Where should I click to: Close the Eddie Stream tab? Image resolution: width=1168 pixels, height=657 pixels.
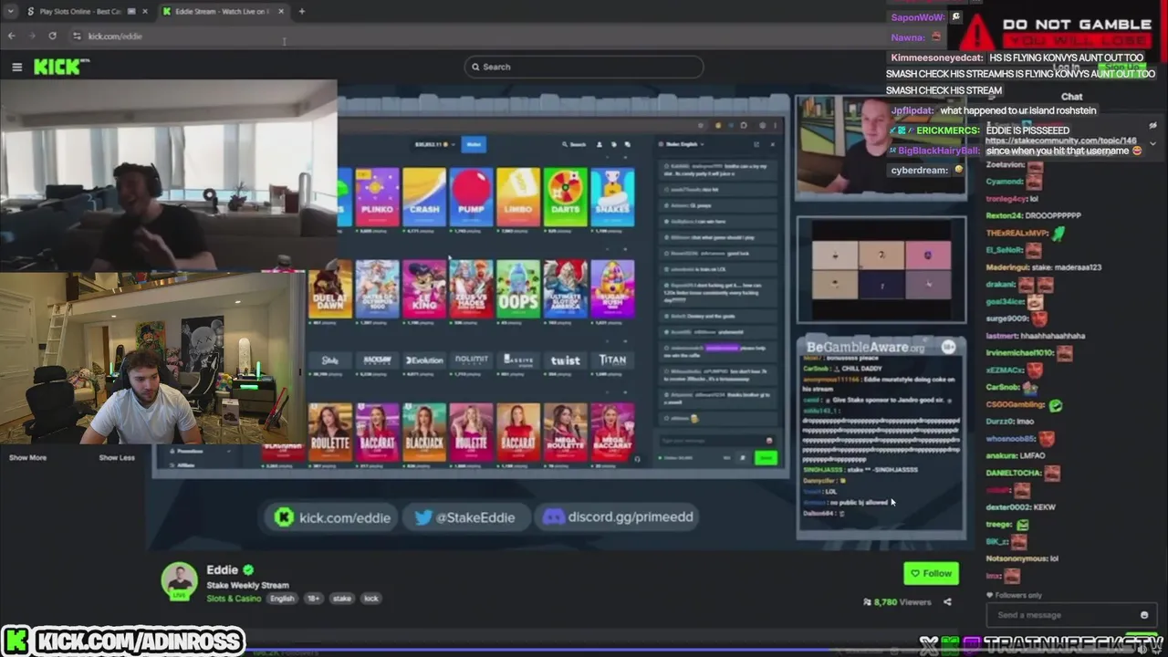pyautogui.click(x=281, y=11)
